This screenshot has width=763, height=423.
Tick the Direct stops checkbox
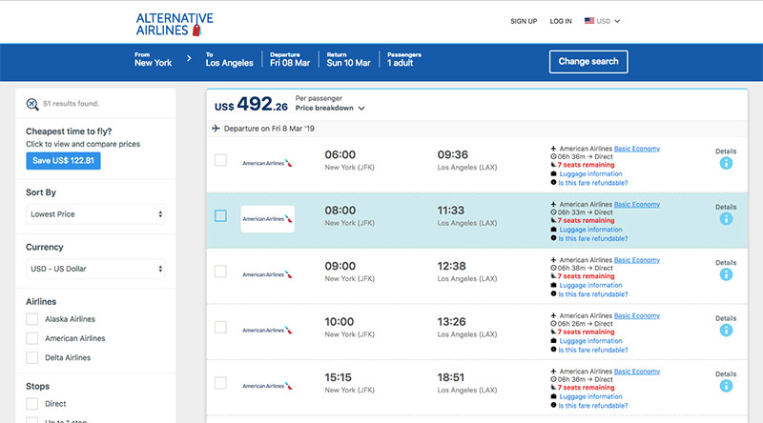[x=32, y=404]
